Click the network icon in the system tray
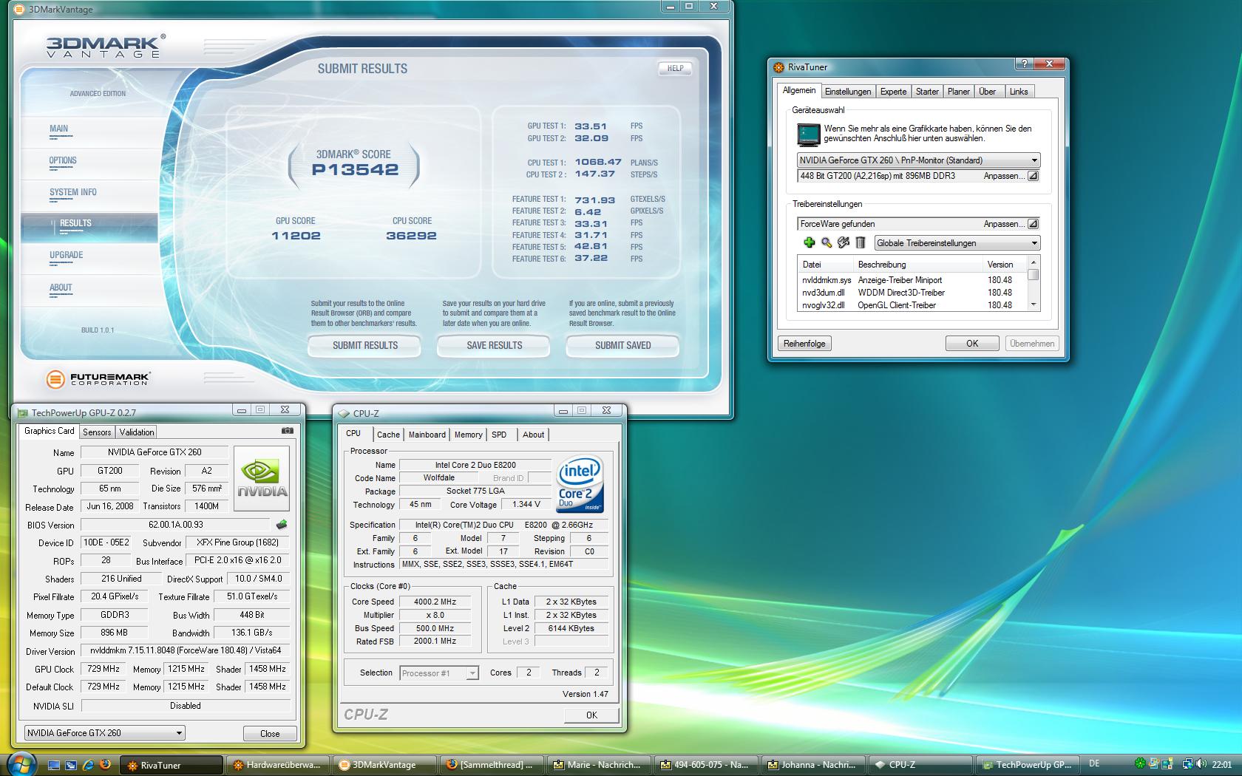Image resolution: width=1242 pixels, height=776 pixels. [x=1187, y=764]
